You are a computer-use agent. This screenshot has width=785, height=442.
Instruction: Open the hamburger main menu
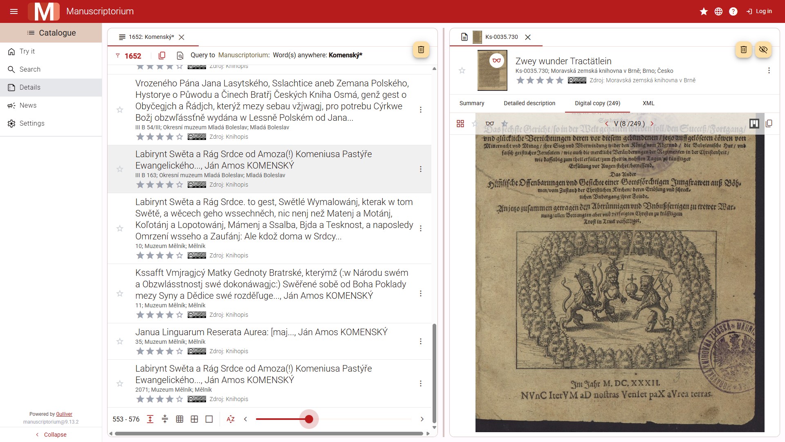14,11
